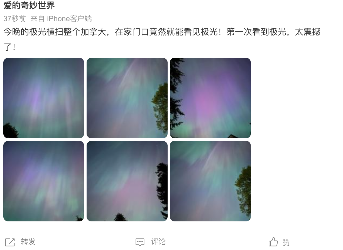
Task: Like the post with the thumbs-up icon
Action: tap(273, 242)
